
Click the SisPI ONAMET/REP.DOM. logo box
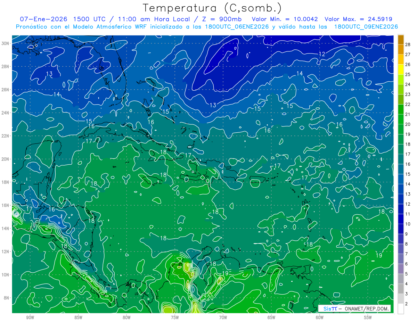coord(354,308)
